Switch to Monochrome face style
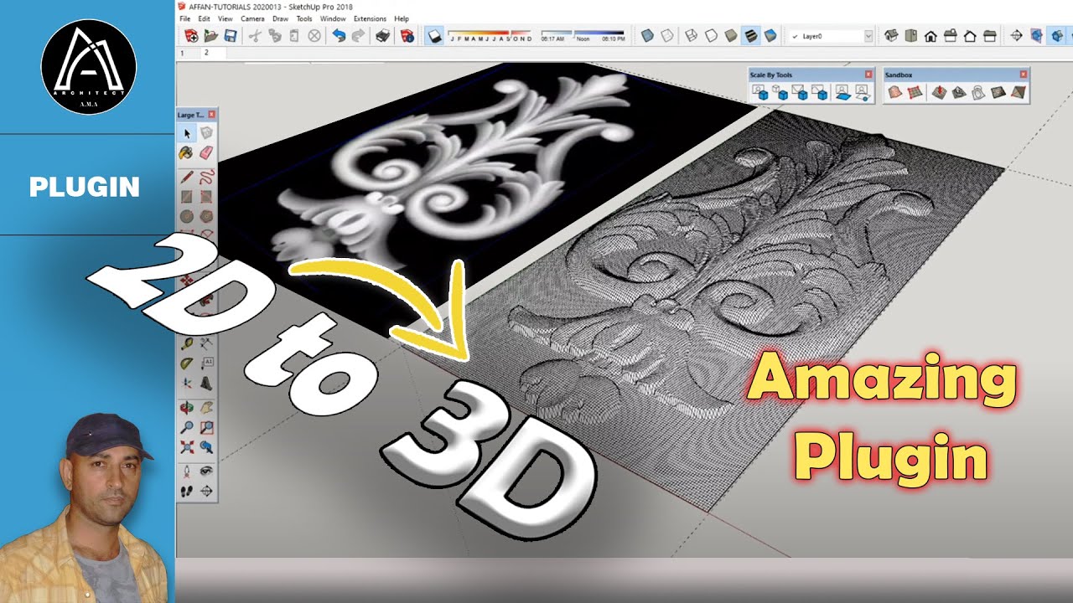 [x=770, y=36]
